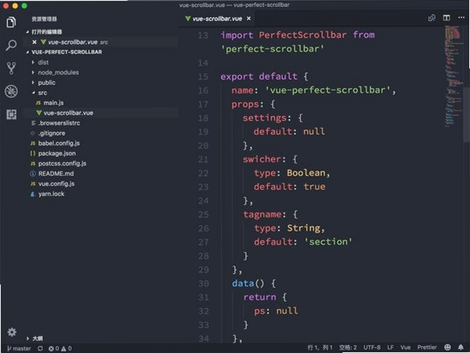Click the feedback smiley icon

point(447,348)
